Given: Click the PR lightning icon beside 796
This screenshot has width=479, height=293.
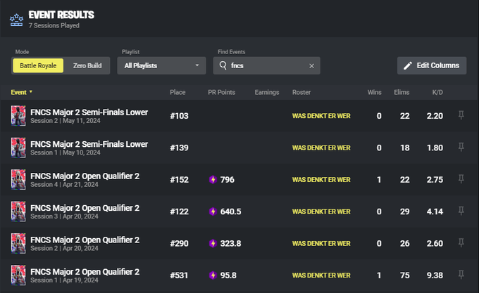Looking at the screenshot, I should (213, 180).
